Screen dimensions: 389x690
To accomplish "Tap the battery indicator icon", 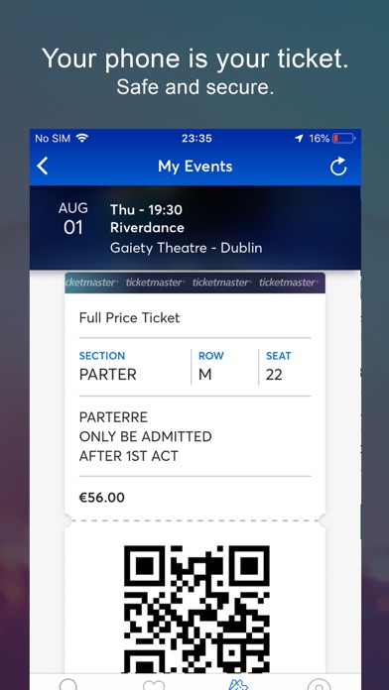I will [x=343, y=138].
